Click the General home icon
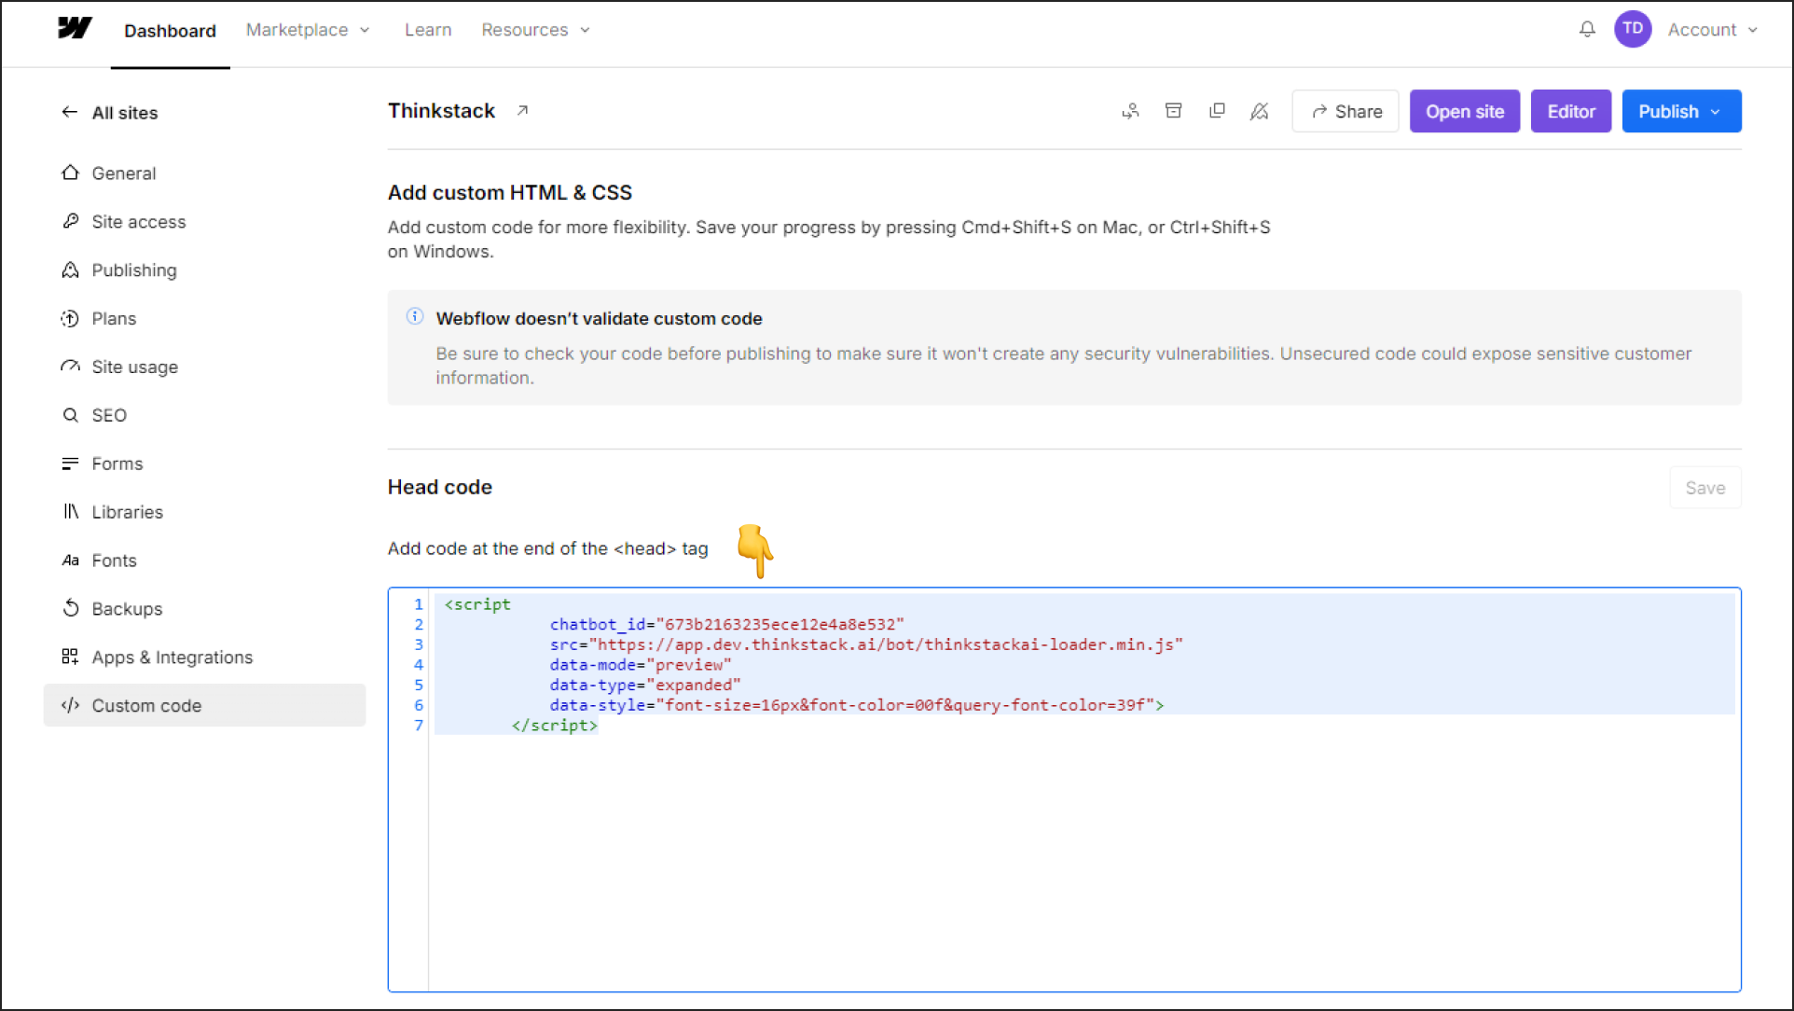The height and width of the screenshot is (1011, 1794). coord(70,173)
